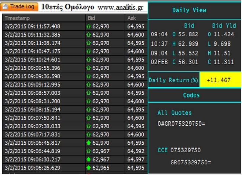The height and width of the screenshot is (175, 242).
Task: Select the 0#GR075329750= quote code
Action: point(181,123)
